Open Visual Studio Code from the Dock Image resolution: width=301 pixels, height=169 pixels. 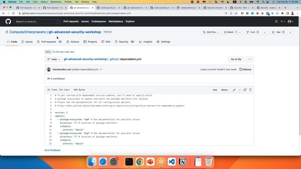[x=172, y=161]
